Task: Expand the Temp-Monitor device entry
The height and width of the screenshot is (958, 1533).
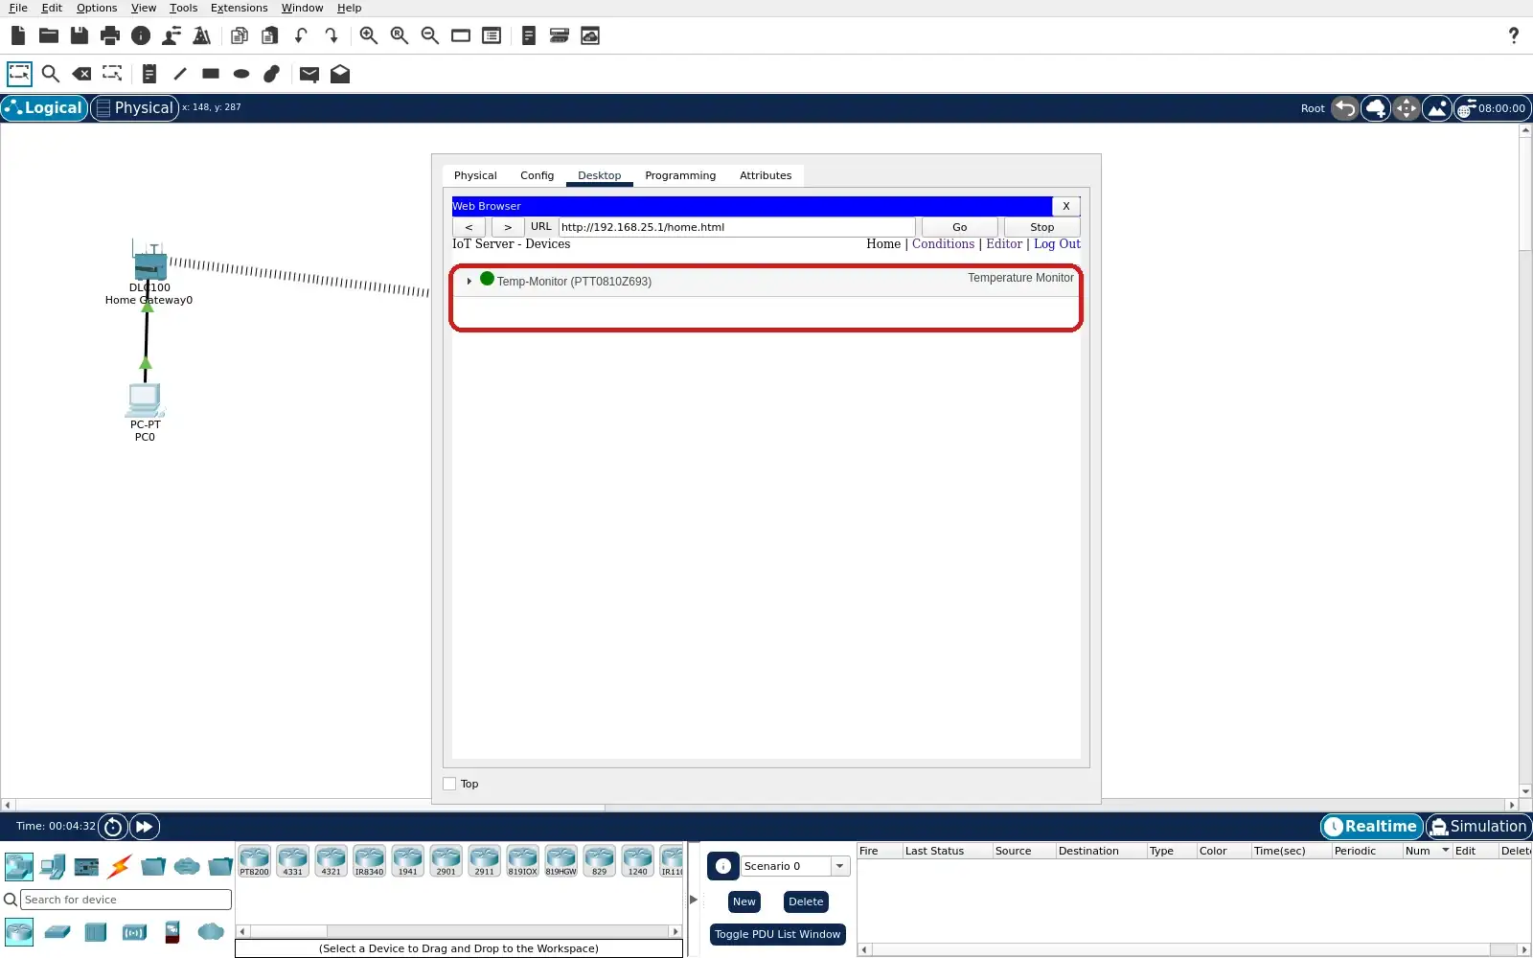Action: point(469,282)
